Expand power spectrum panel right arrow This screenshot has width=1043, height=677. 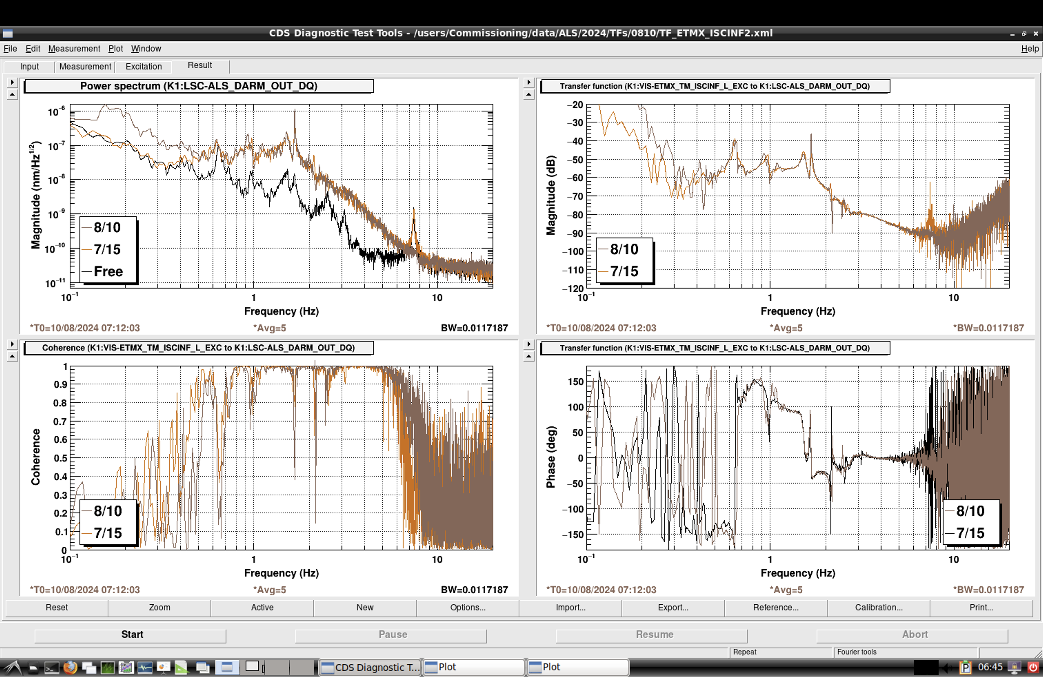tap(12, 82)
